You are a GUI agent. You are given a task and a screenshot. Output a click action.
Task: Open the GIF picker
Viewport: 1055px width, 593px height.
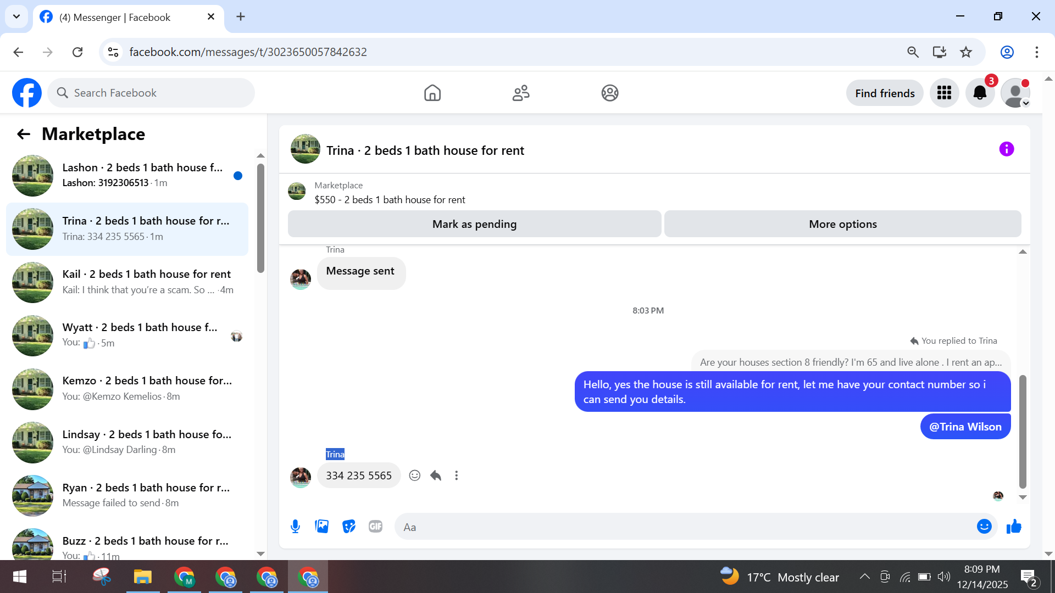pos(375,527)
